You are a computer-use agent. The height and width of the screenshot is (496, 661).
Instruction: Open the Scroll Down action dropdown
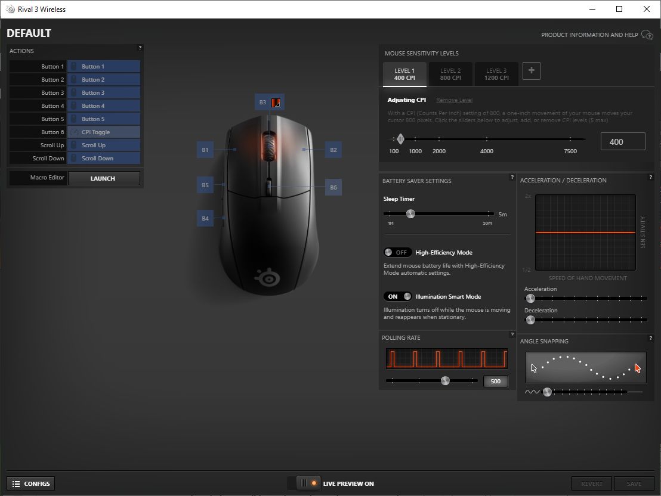click(104, 158)
